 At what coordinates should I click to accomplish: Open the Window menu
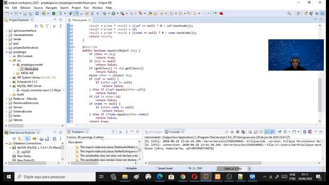(97, 8)
